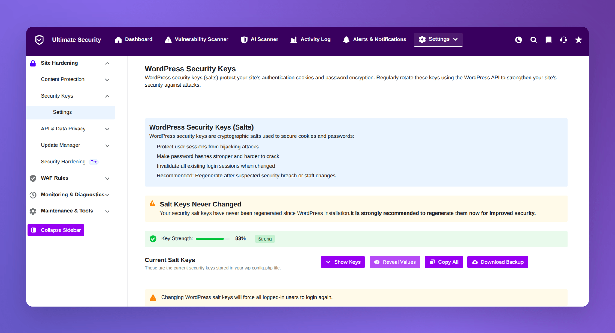Screen dimensions: 615x333
Task: Open the Settings dropdown arrow in navbar
Action: [455, 40]
